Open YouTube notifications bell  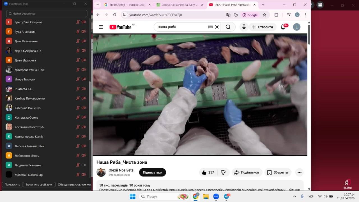click(x=283, y=27)
